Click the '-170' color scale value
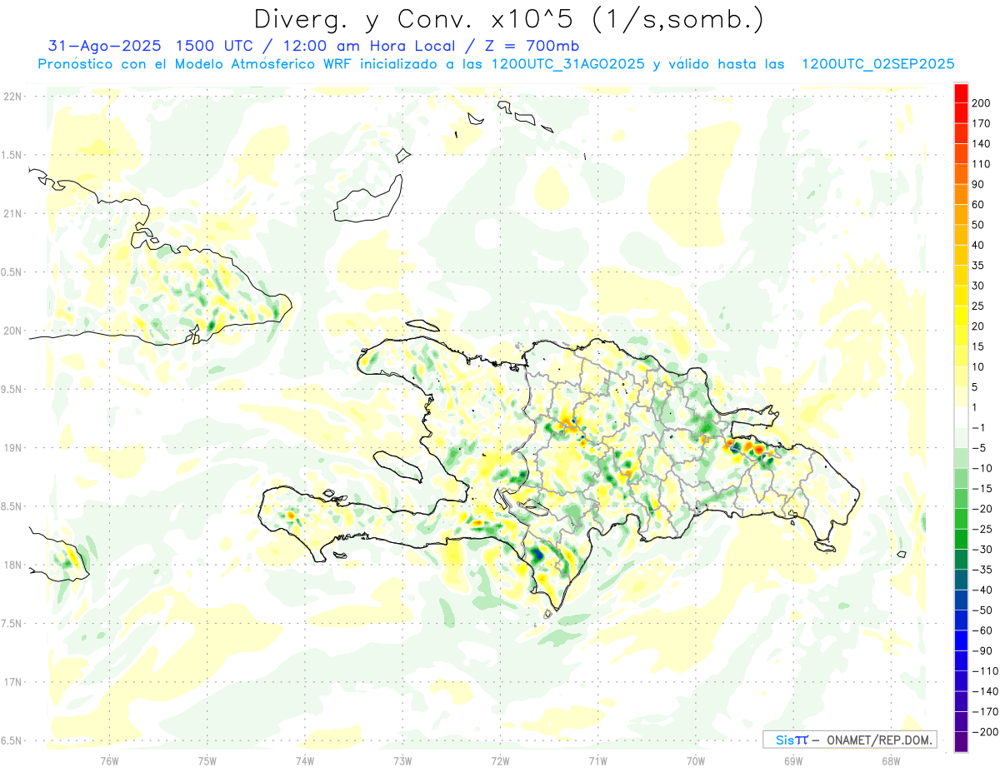 (984, 711)
